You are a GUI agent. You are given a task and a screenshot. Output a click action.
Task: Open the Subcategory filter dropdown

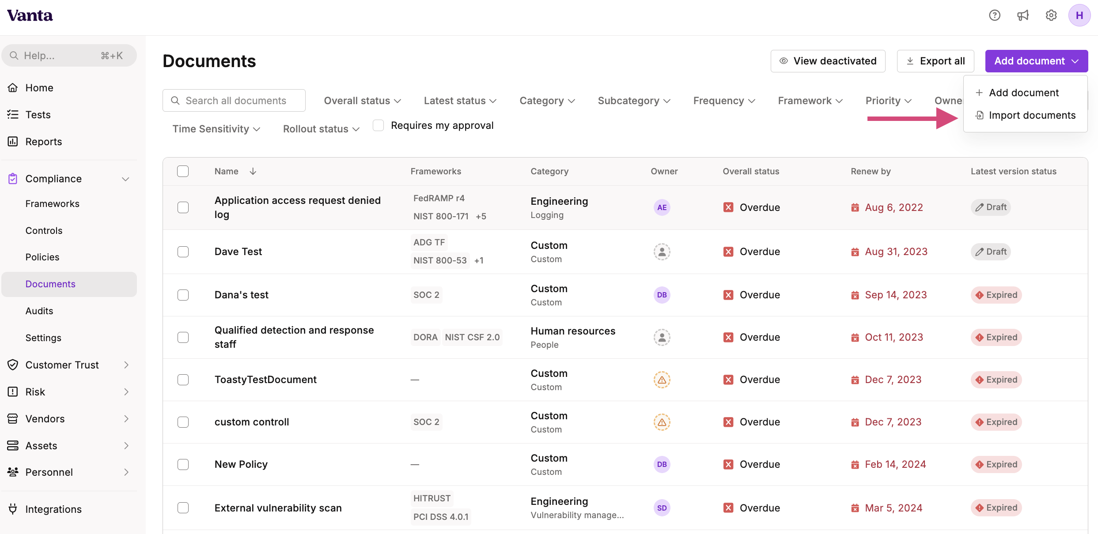[x=634, y=101]
